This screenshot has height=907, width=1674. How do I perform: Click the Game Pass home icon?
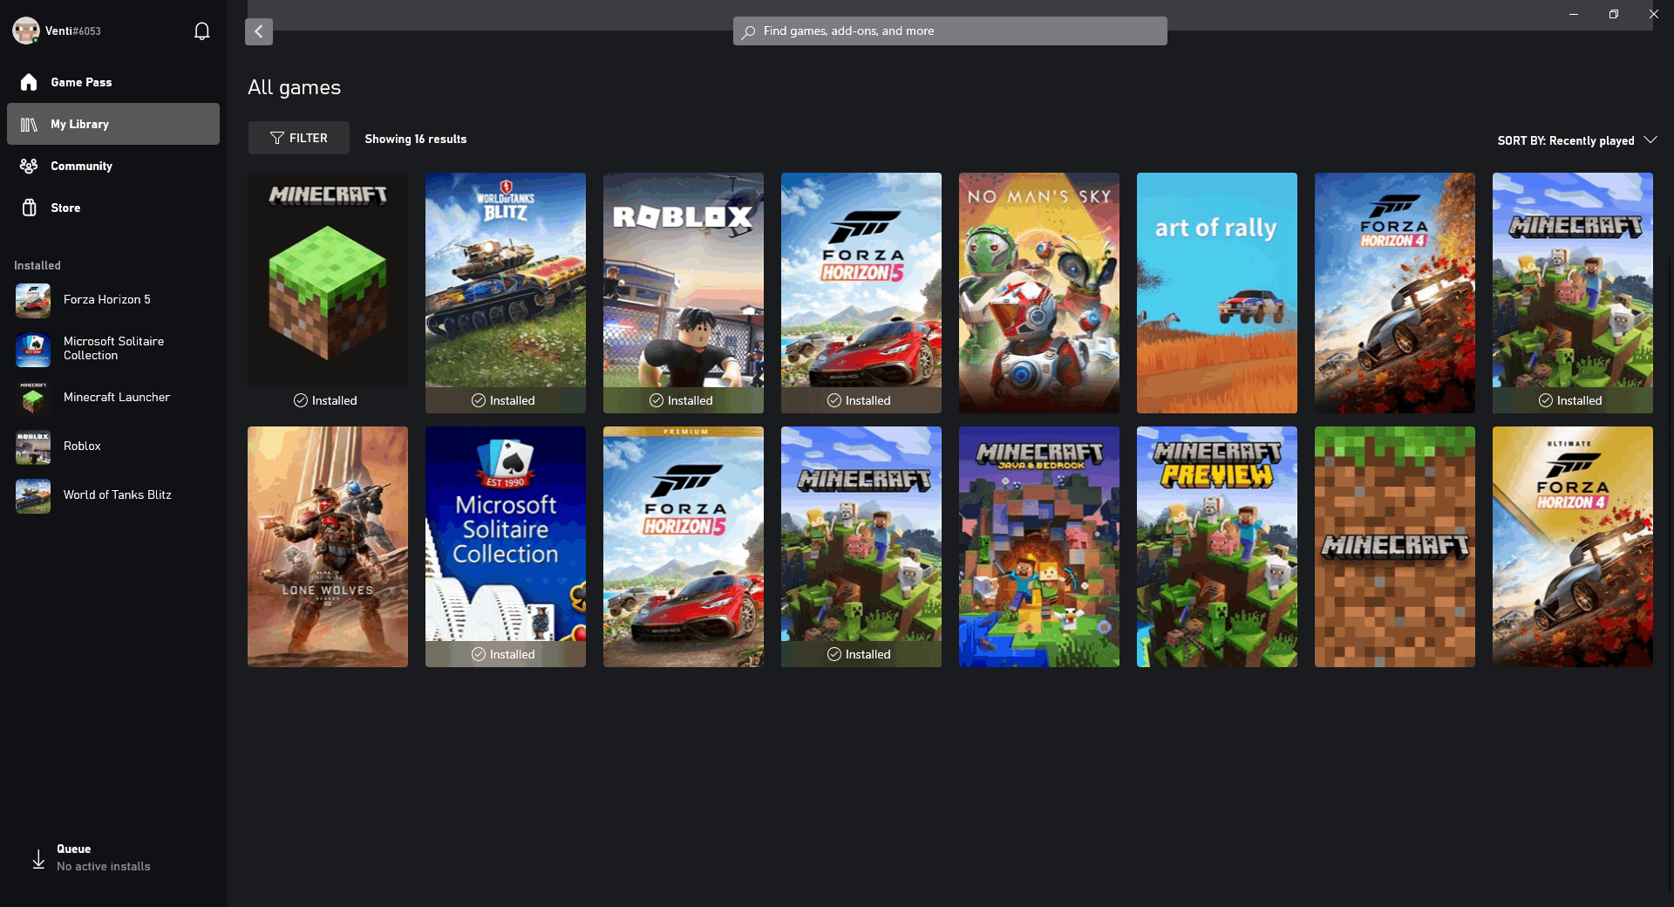(29, 82)
